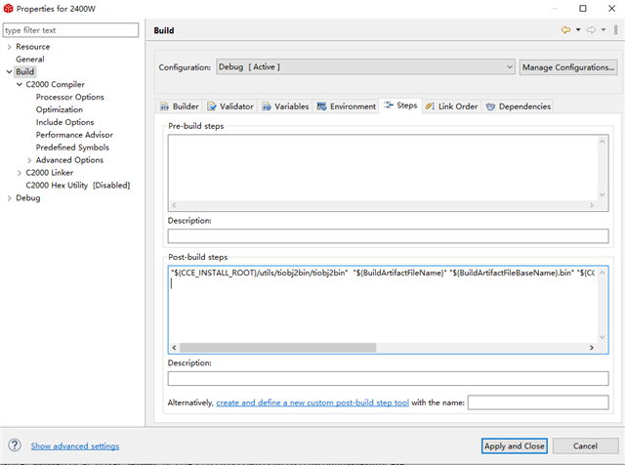
Task: Switch to the Variables tab
Action: click(x=285, y=106)
